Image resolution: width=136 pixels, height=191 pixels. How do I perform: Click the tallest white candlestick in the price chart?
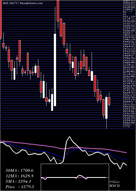pos(55,70)
